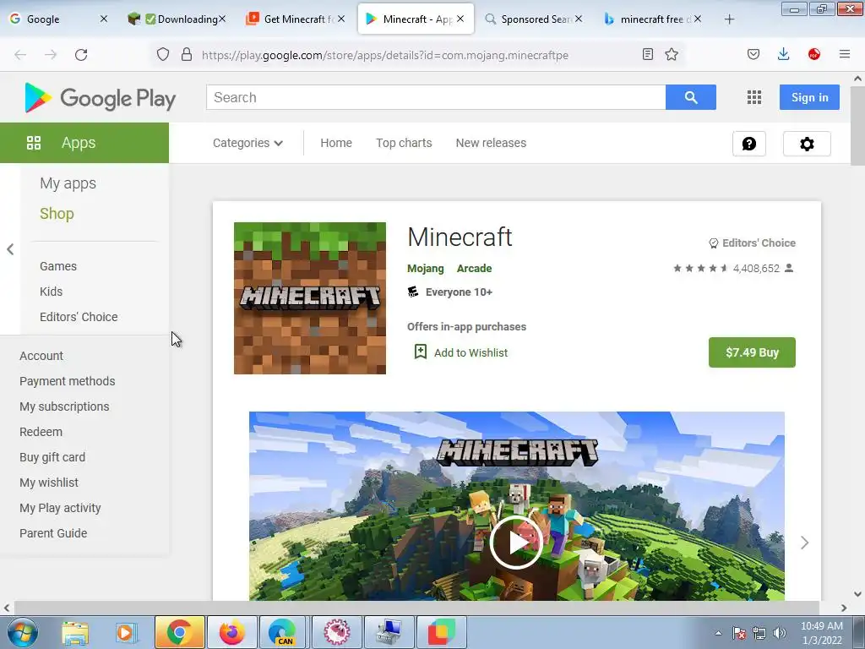Launch Chrome from the taskbar
Screen dimensions: 865x649
(x=179, y=632)
